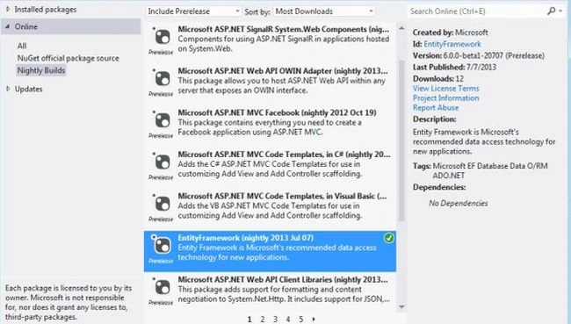Expand the Installed packages node
The height and width of the screenshot is (324, 571).
tap(8, 9)
